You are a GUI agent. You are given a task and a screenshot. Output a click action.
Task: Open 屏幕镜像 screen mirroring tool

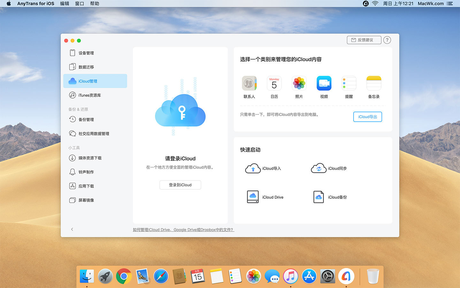click(95, 200)
